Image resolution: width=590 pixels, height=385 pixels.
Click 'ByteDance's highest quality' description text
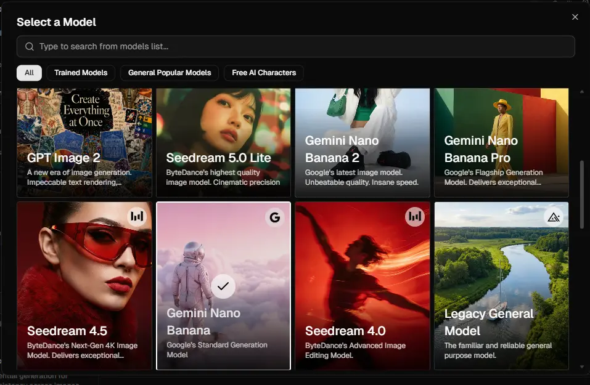[x=223, y=177]
